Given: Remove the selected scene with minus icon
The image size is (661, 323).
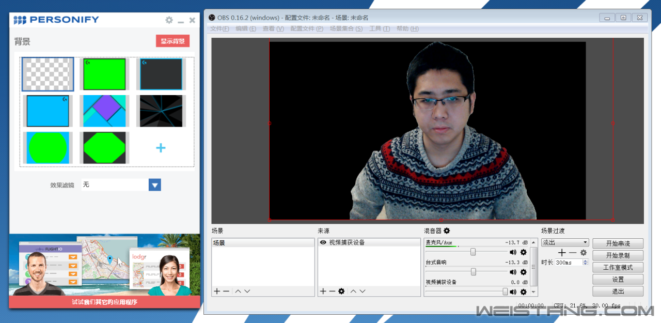Looking at the screenshot, I should 226,291.
